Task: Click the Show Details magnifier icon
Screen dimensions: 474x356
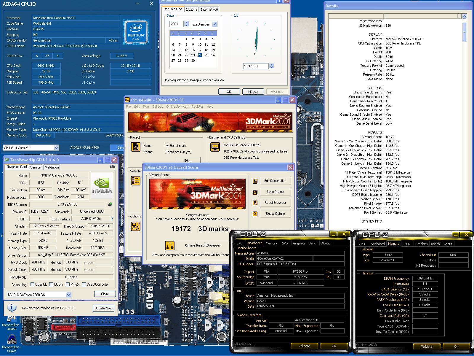Action: coord(255,214)
